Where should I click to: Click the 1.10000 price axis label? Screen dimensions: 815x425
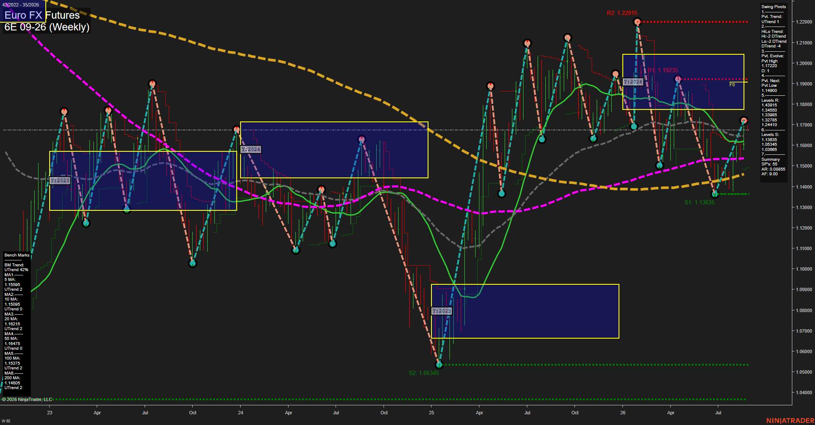point(804,269)
